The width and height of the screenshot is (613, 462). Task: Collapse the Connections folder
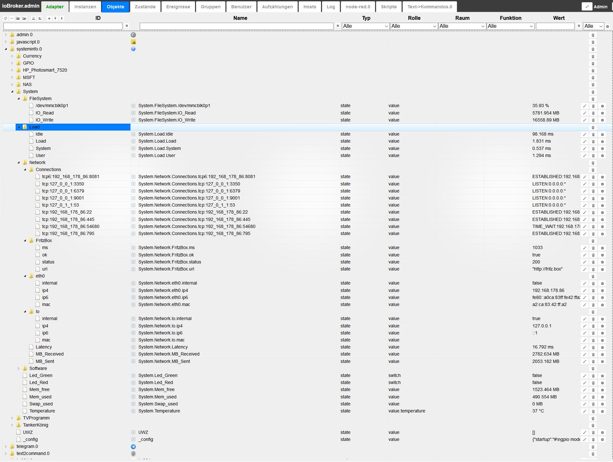coord(25,170)
